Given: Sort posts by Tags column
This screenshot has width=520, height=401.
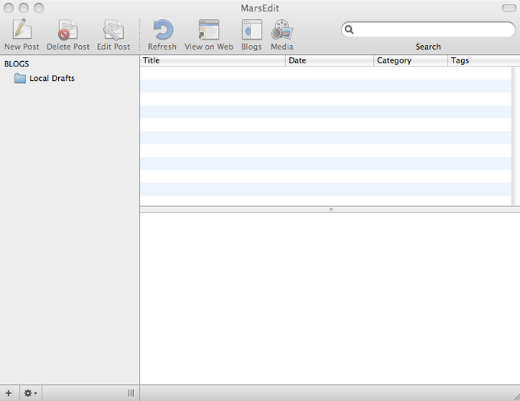Looking at the screenshot, I should (484, 60).
